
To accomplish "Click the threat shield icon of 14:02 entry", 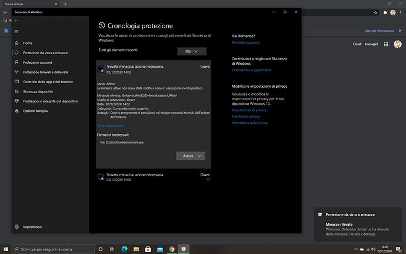I will tap(101, 70).
